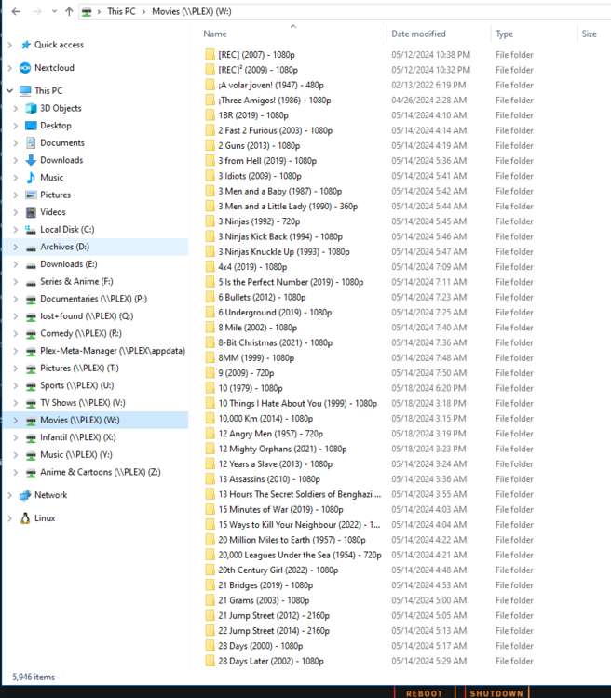The height and width of the screenshot is (698, 611).
Task: Select Plex-Meta-Manager network drive
Action: coord(113,351)
